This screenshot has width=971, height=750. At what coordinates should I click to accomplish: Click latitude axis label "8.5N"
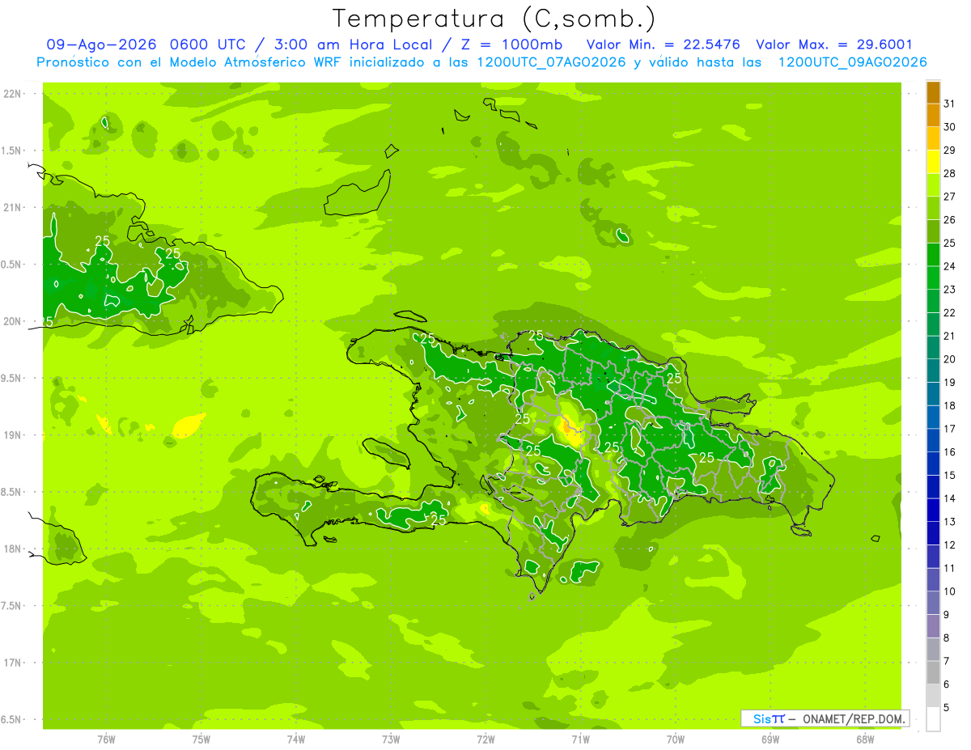pyautogui.click(x=11, y=492)
